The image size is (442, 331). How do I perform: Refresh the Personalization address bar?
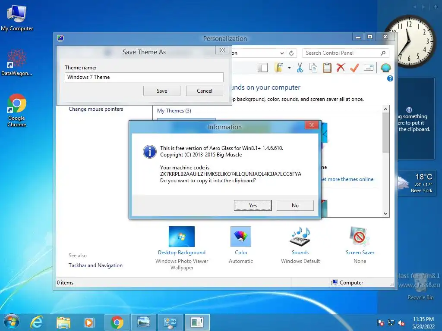click(x=291, y=53)
